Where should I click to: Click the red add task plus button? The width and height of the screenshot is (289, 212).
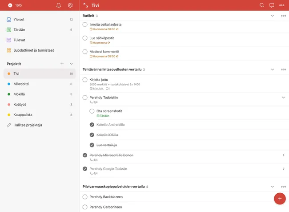tap(280, 199)
